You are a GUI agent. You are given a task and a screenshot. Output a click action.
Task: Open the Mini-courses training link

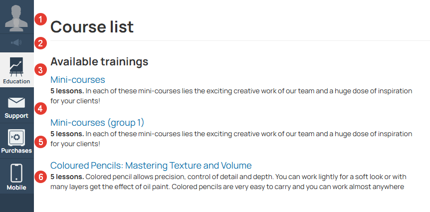point(78,79)
